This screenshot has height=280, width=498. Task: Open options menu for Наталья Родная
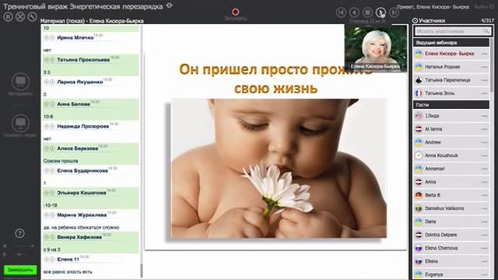pyautogui.click(x=484, y=67)
